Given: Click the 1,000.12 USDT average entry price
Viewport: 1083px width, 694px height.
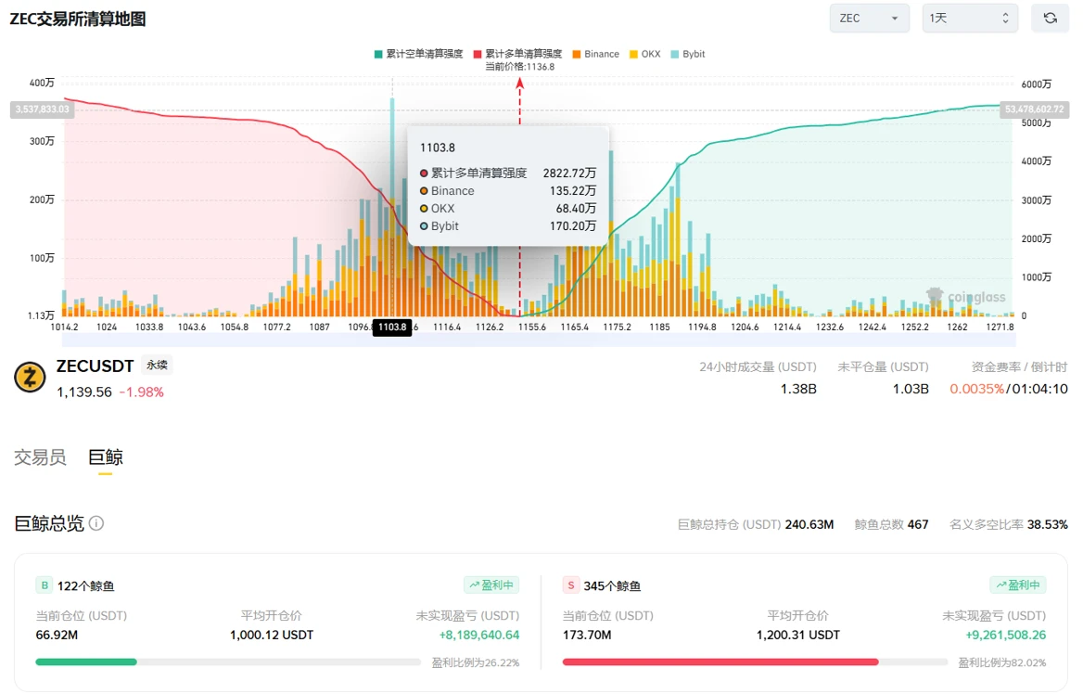Looking at the screenshot, I should [x=272, y=635].
